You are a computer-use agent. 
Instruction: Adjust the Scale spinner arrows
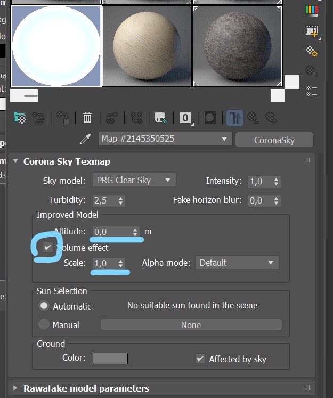(121, 263)
